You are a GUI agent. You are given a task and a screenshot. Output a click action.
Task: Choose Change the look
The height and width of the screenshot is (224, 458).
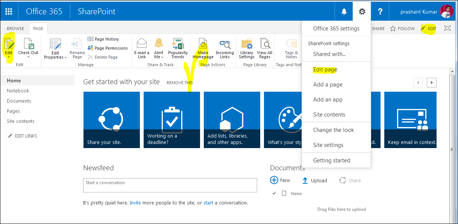click(334, 130)
